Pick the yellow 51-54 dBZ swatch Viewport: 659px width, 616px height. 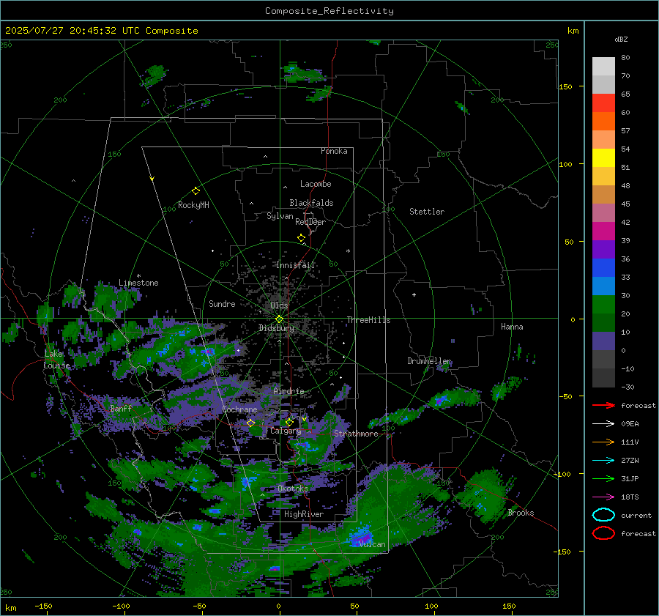pyautogui.click(x=603, y=158)
